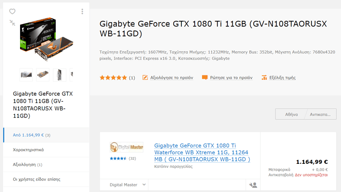
Task: Open the three-dot options menu
Action: (x=82, y=11)
